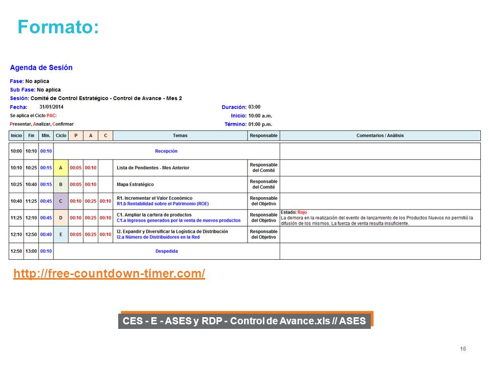Click the blue cycle E cell

tap(61, 234)
